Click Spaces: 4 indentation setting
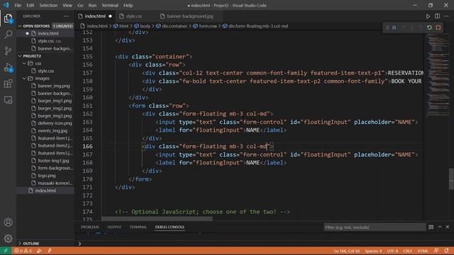This screenshot has width=454, height=255. pyautogui.click(x=373, y=251)
